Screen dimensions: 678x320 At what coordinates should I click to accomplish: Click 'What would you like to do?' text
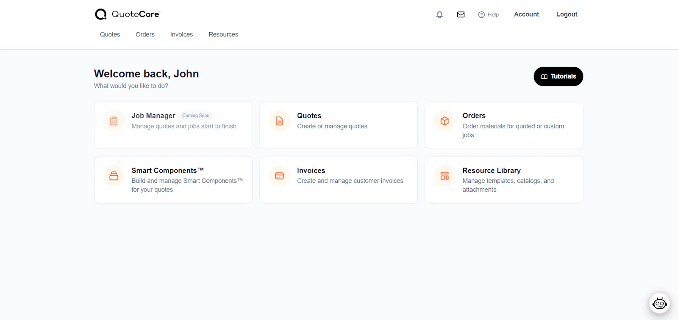coord(131,86)
